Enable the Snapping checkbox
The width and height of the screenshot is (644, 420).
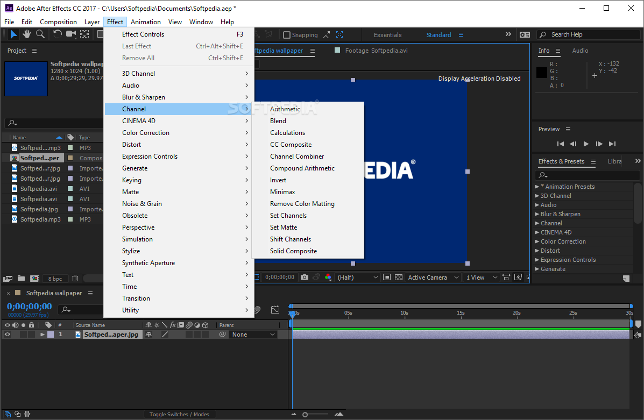[287, 35]
